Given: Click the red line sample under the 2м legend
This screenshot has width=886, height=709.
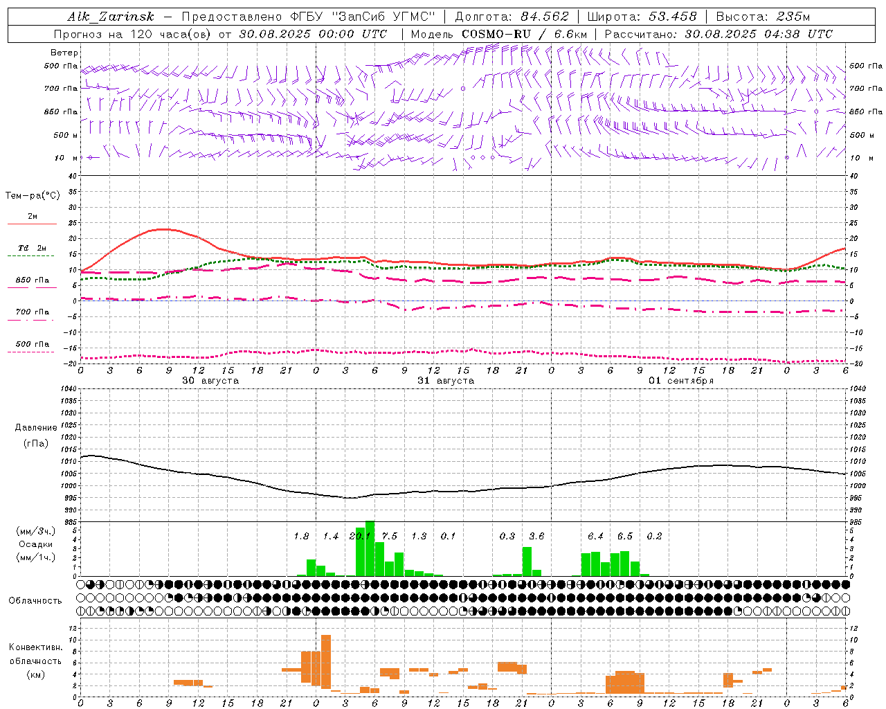Looking at the screenshot, I should click(x=32, y=224).
